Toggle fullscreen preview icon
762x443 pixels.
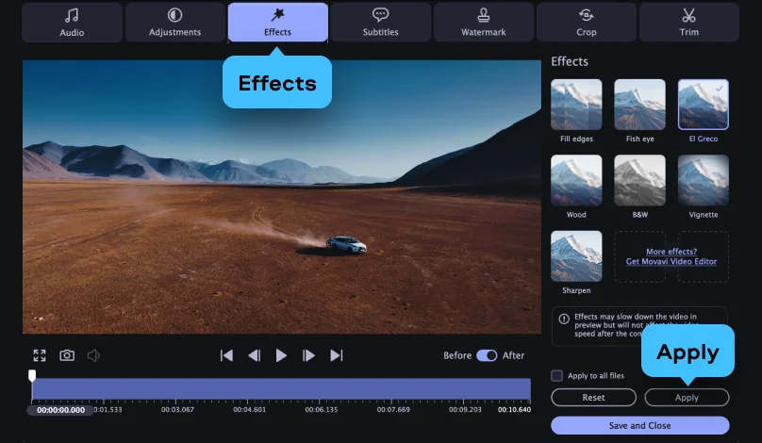click(x=40, y=355)
